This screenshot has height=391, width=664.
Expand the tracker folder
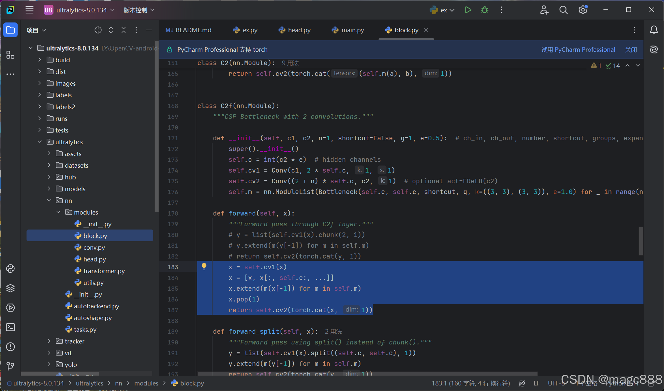pyautogui.click(x=49, y=341)
